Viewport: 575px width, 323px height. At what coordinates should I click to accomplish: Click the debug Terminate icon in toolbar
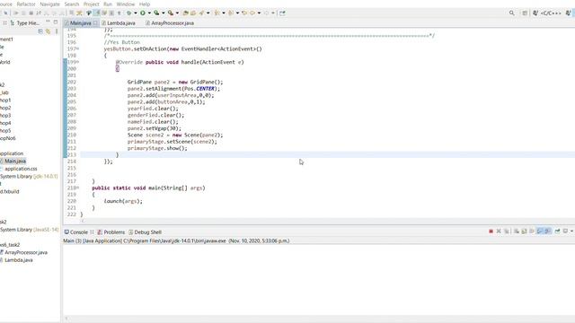point(31,13)
